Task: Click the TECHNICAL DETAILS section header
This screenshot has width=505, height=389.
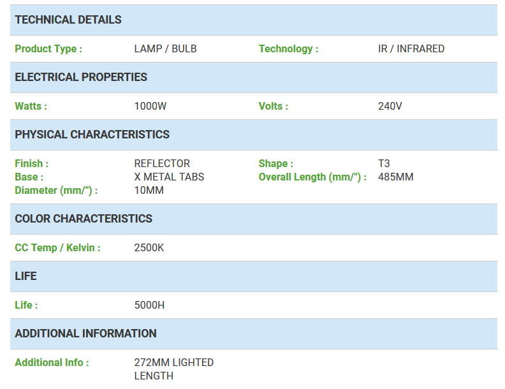Action: (254, 20)
